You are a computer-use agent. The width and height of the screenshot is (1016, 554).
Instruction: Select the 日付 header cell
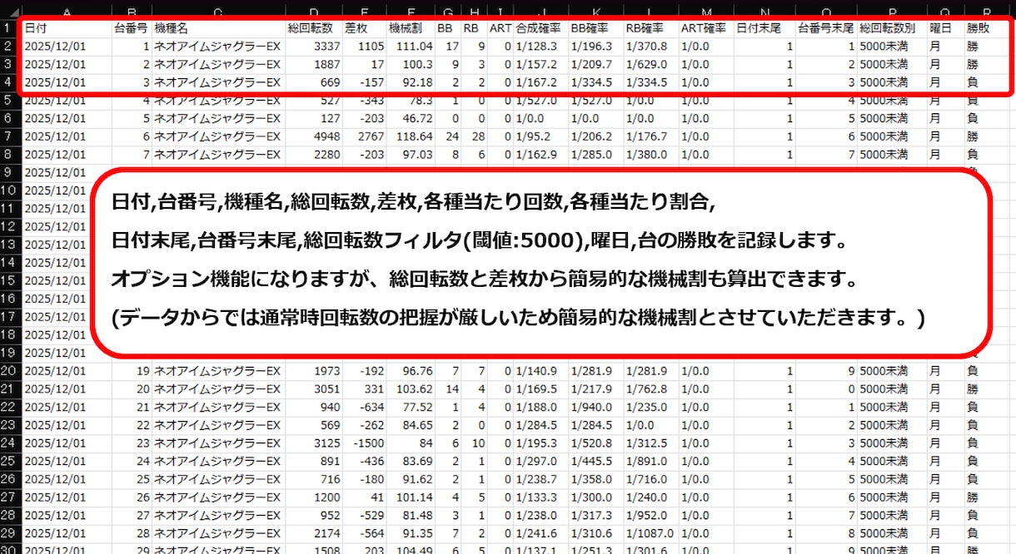coord(67,27)
